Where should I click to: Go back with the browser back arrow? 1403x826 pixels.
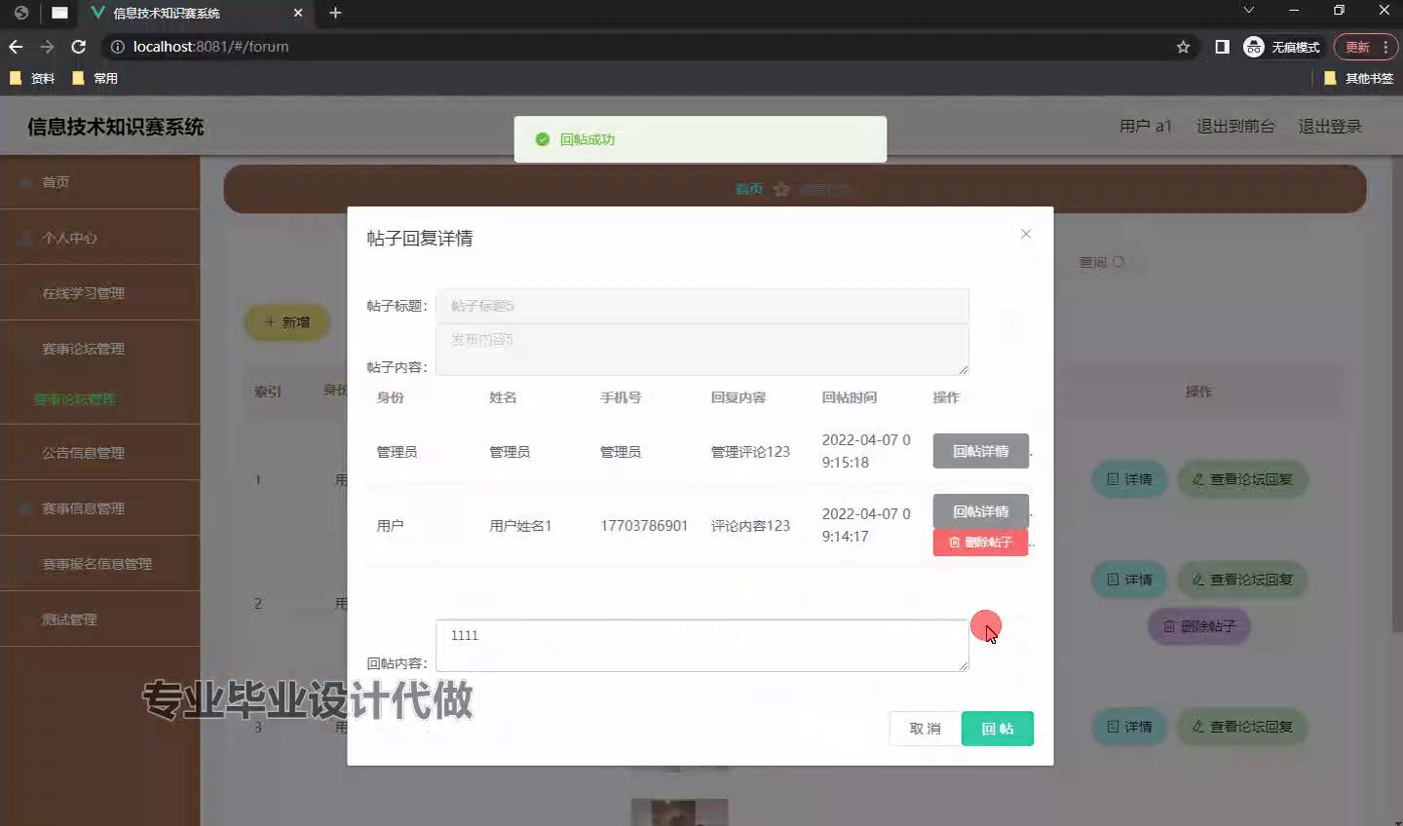[16, 47]
